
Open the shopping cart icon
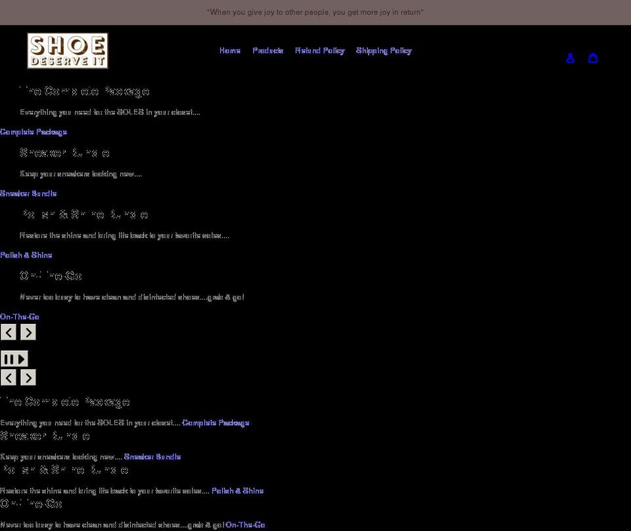point(593,58)
